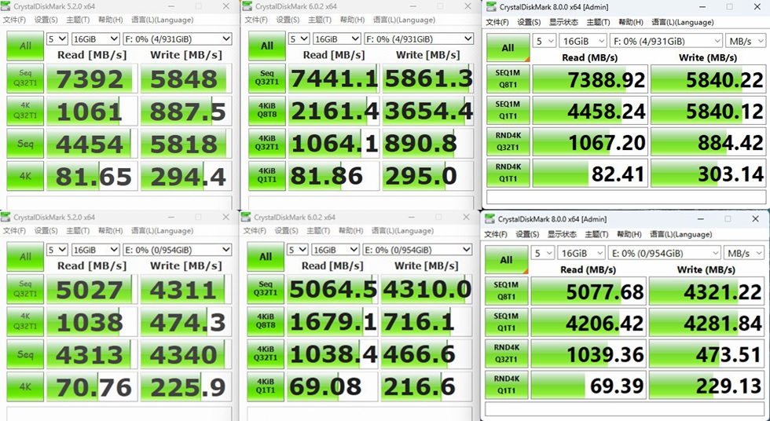Run SEQ1M Q1T1 test in 8.0.0 E: drive window
The height and width of the screenshot is (421, 770).
[x=506, y=323]
